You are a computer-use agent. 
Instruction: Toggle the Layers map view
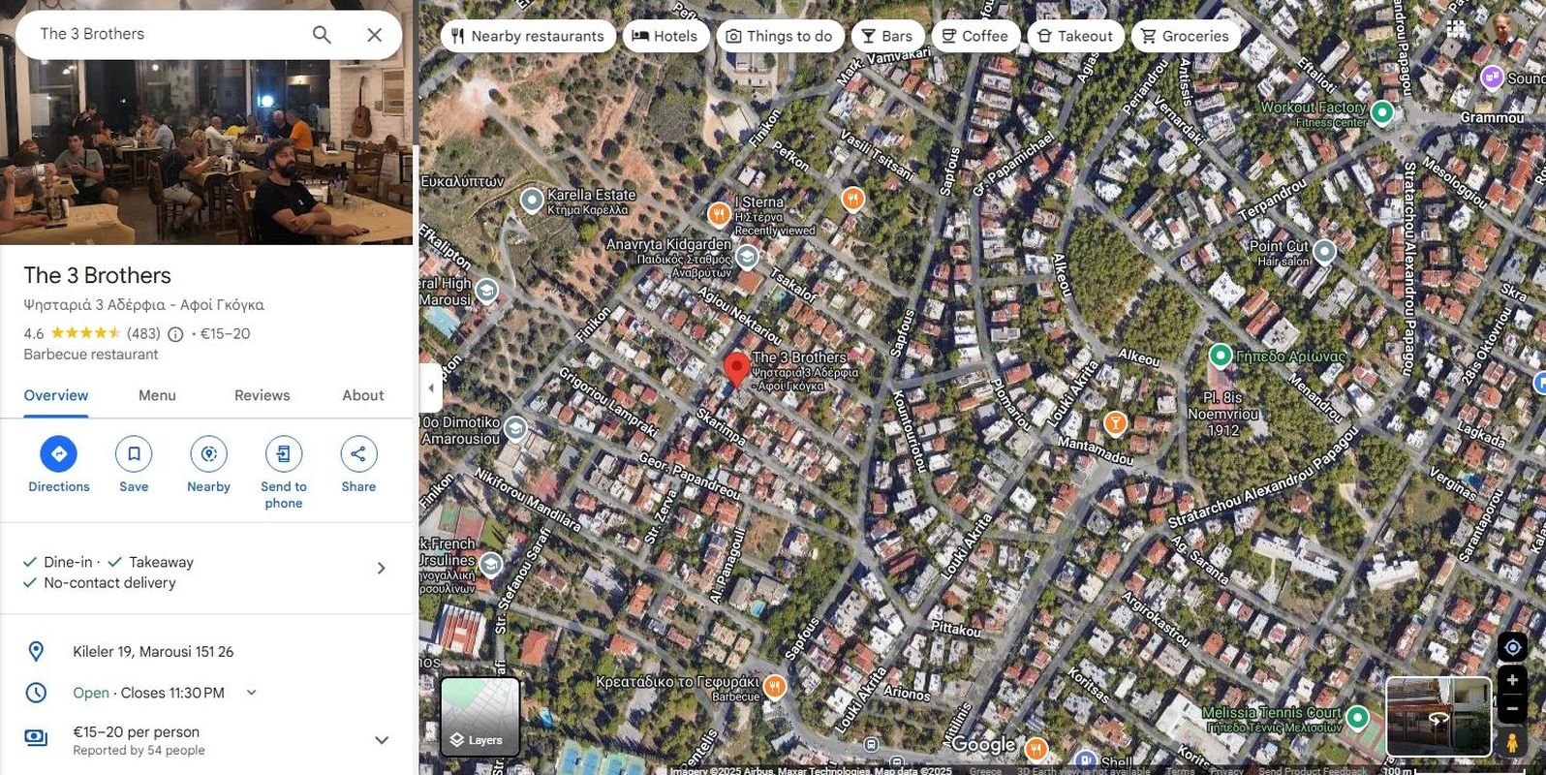click(480, 717)
